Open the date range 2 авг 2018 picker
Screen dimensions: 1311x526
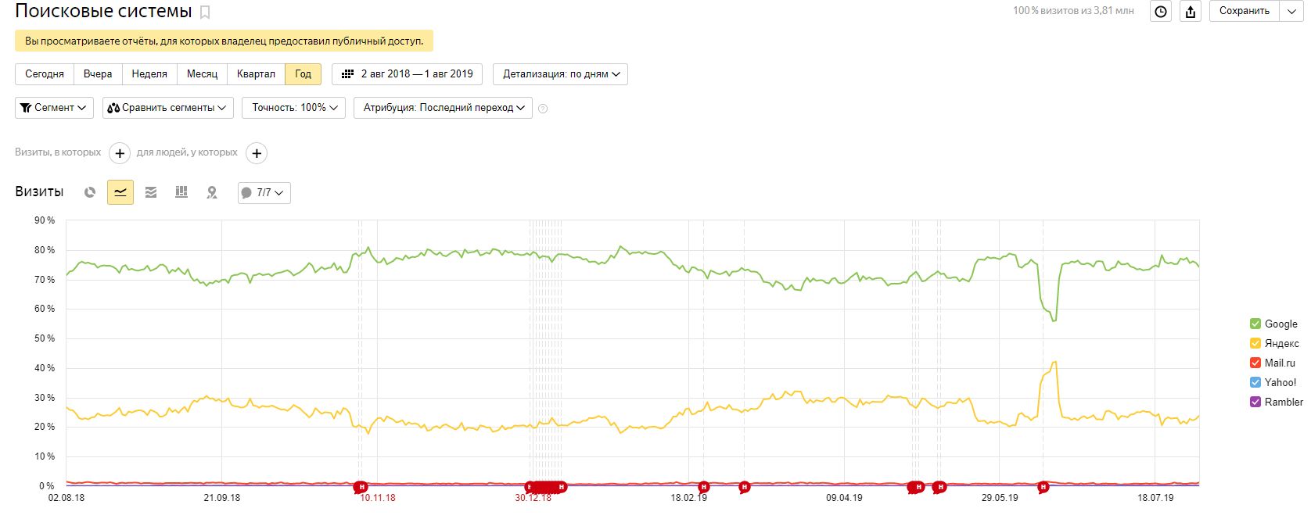tap(408, 74)
